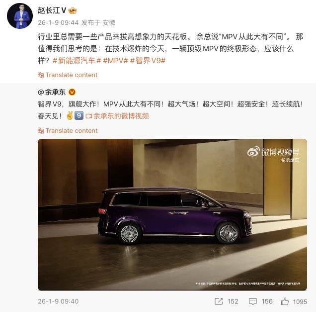
Task: Open comments via the speech bubble icon
Action: click(253, 302)
